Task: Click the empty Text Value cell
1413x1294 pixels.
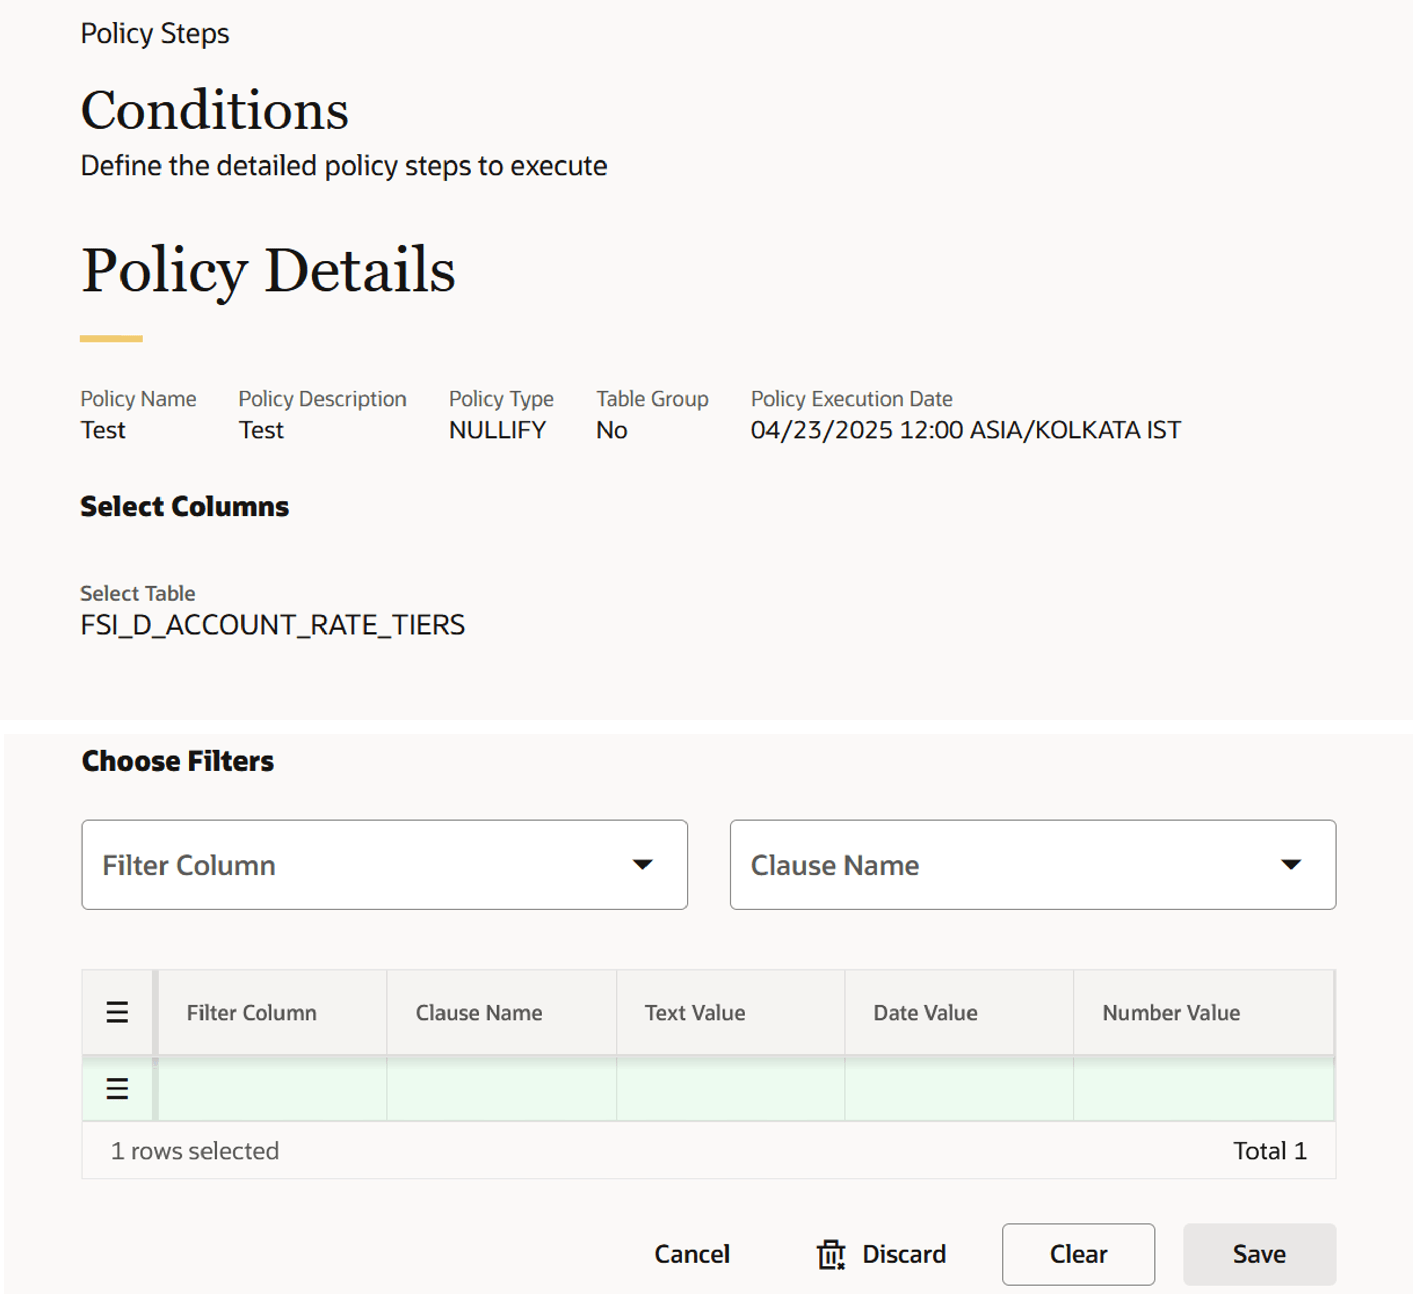Action: (x=731, y=1088)
